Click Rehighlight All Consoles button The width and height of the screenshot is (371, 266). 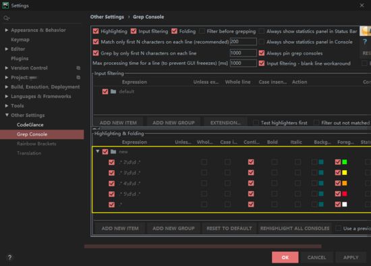click(x=295, y=228)
